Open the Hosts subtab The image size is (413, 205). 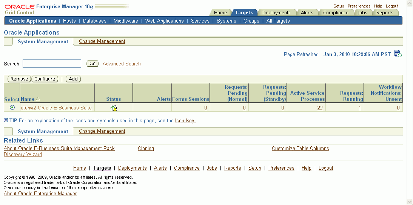[x=69, y=21]
